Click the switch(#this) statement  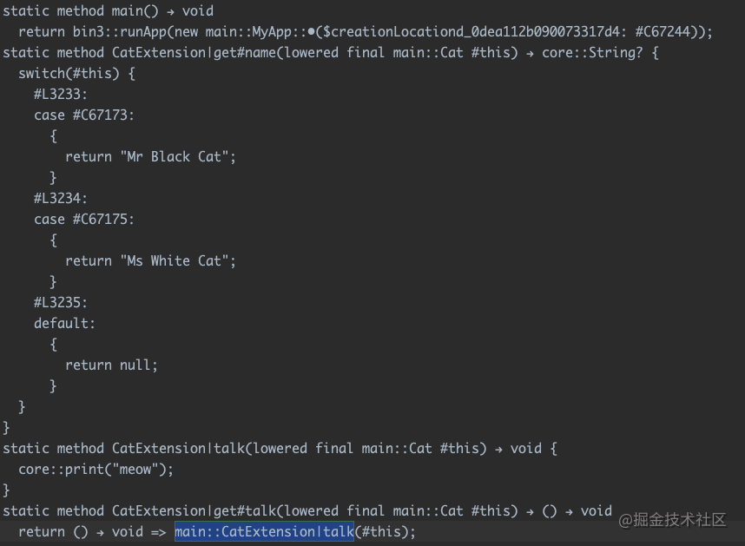tap(76, 74)
